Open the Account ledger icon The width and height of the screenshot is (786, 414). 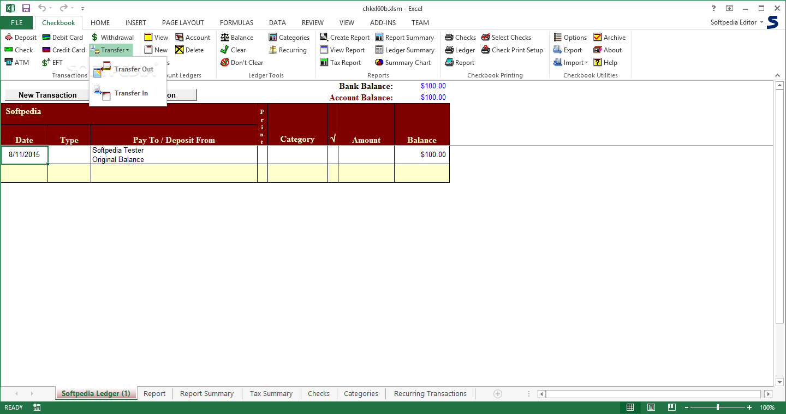click(x=180, y=38)
